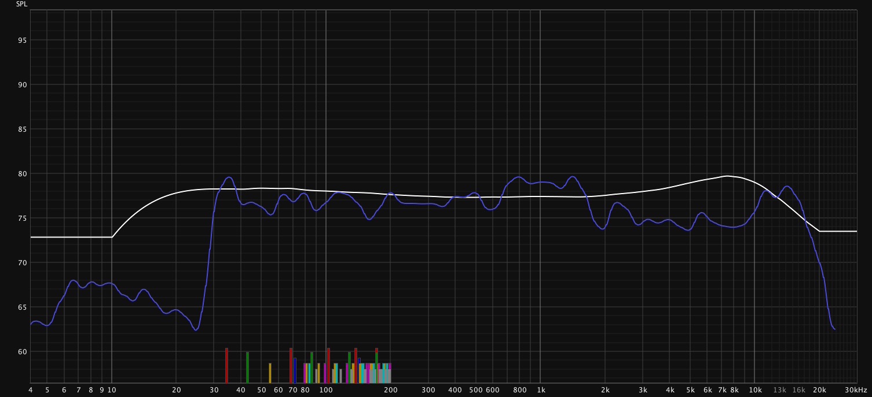Image resolution: width=872 pixels, height=397 pixels.
Task: Click the 5k frequency label
Action: (691, 390)
